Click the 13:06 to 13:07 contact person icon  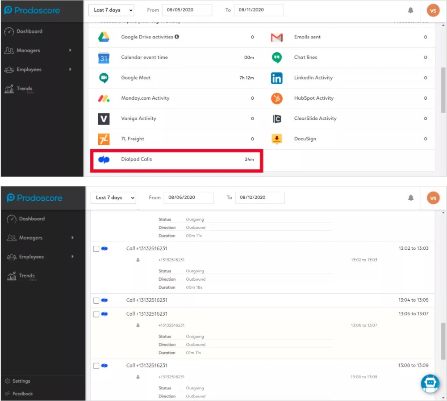138,325
